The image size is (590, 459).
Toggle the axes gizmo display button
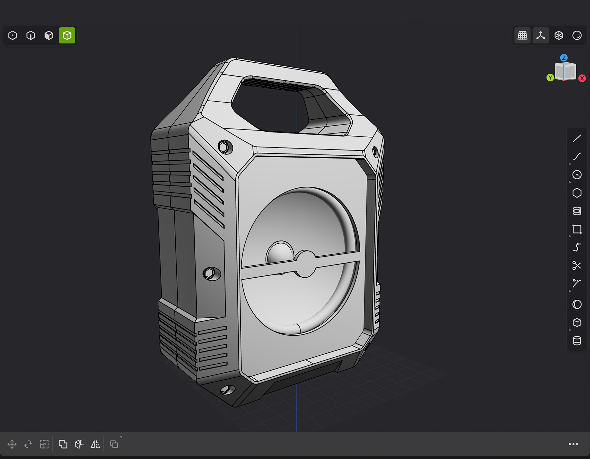click(x=541, y=35)
